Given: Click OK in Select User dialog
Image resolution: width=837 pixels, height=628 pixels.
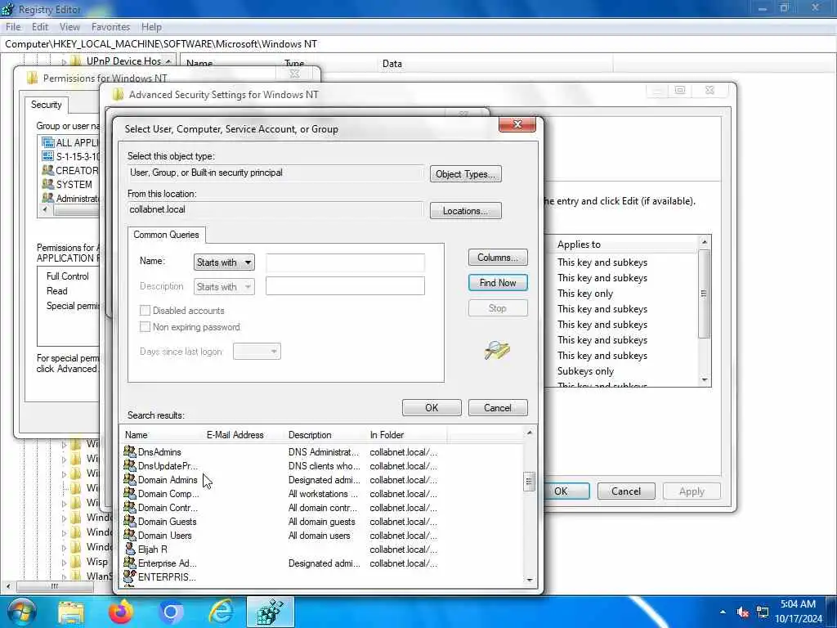Looking at the screenshot, I should (x=432, y=408).
